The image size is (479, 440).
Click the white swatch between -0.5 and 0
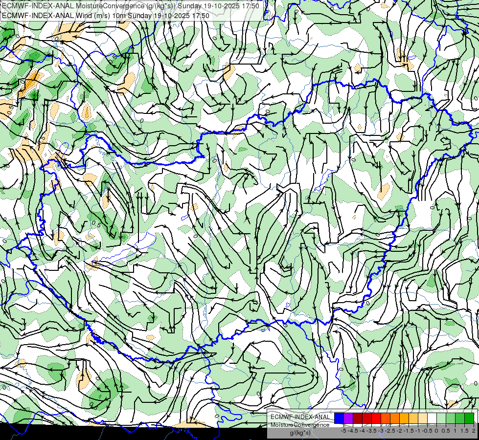pyautogui.click(x=432, y=418)
